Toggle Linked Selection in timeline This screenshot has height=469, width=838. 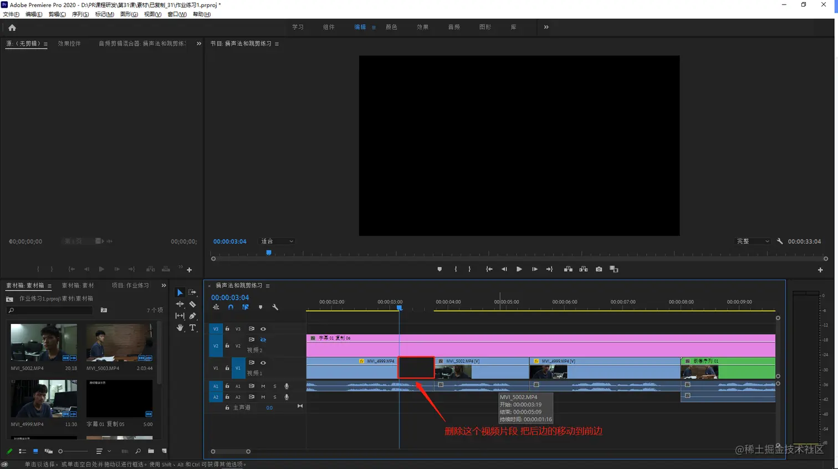click(x=246, y=307)
